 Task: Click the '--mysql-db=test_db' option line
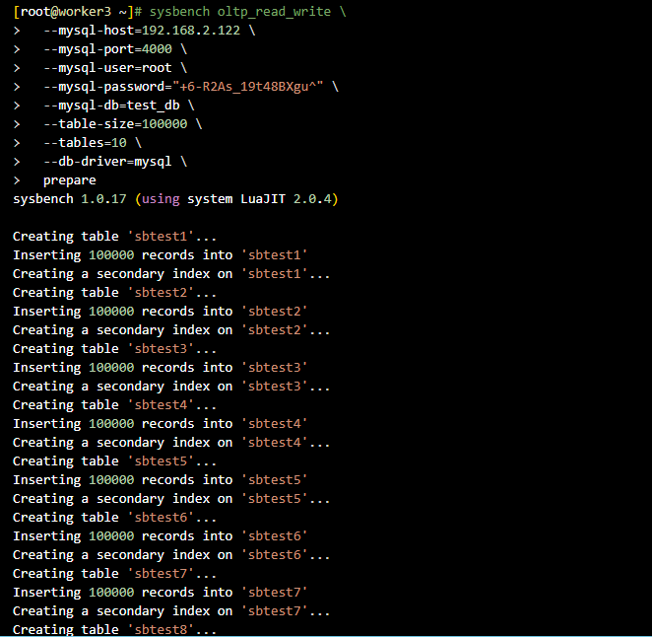tap(119, 106)
